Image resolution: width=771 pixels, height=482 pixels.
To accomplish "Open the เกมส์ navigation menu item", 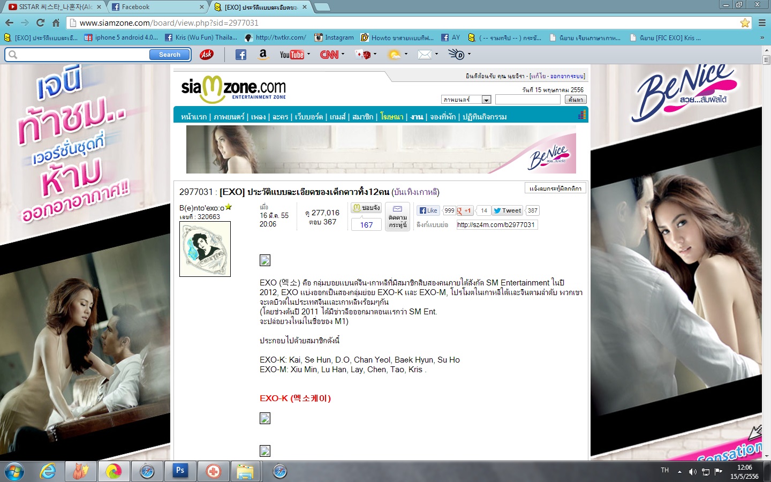I will tap(337, 117).
